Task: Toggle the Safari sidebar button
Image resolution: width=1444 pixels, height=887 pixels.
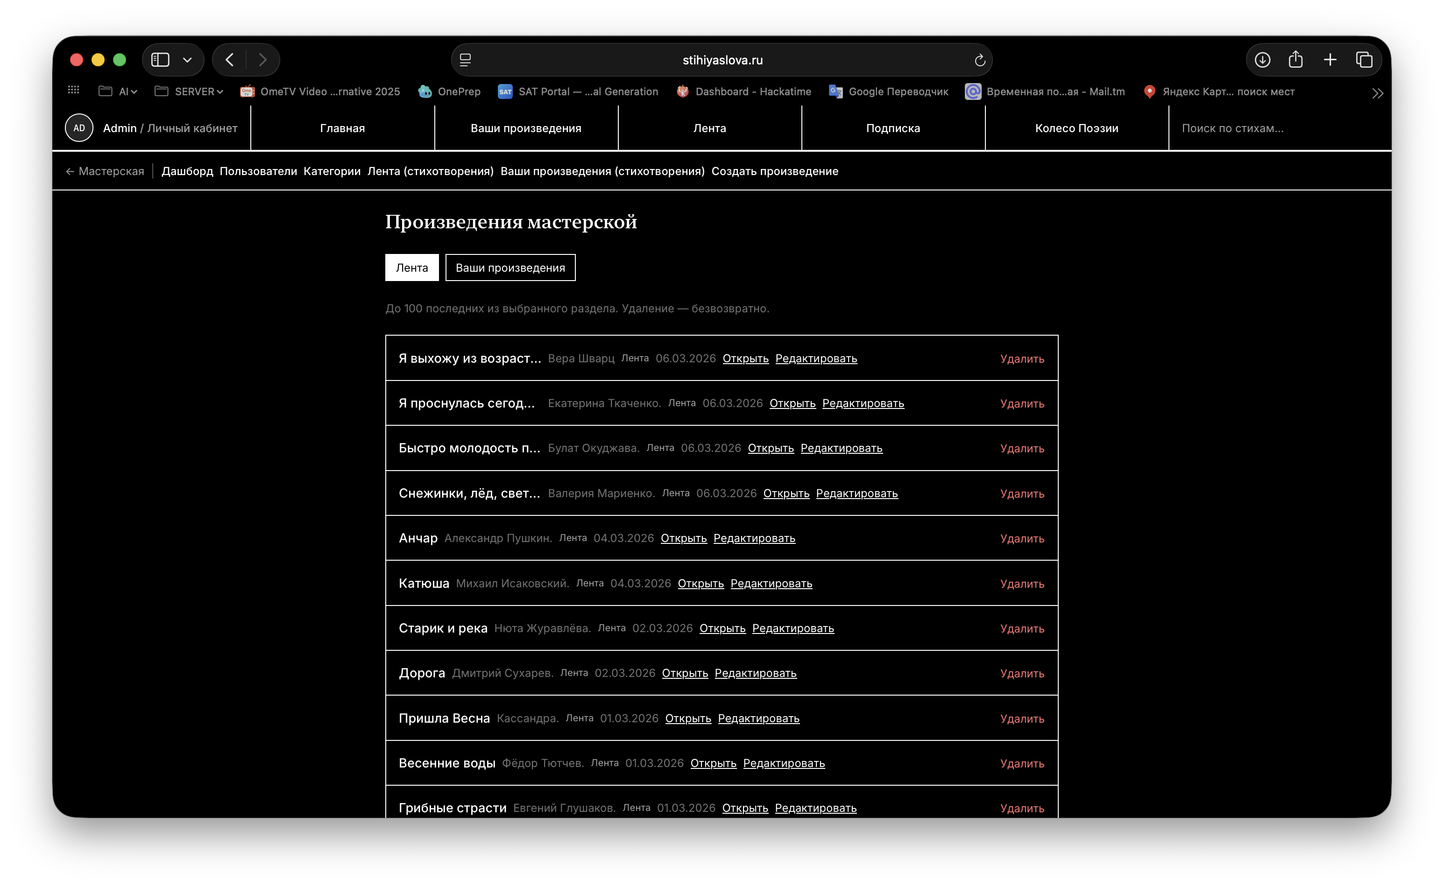Action: (x=160, y=60)
